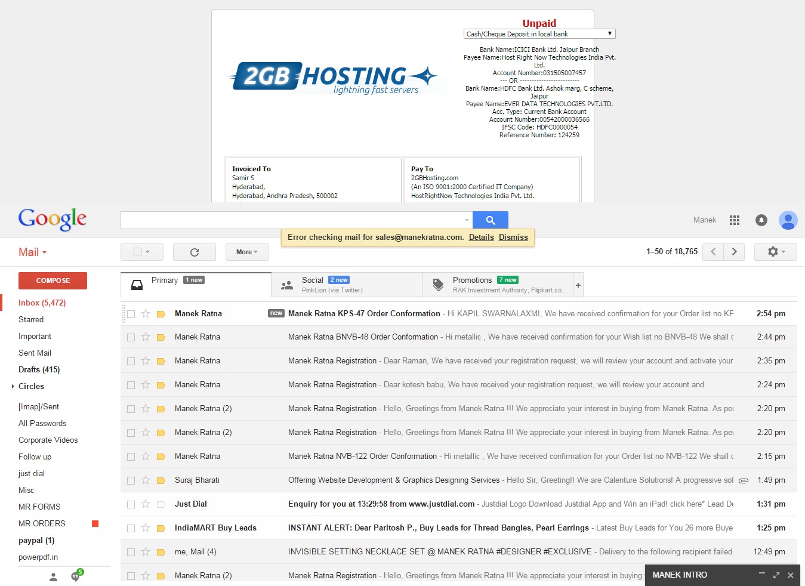The image size is (805, 586).
Task: Star the IndiaMART Buy Leads email
Action: [x=146, y=528]
